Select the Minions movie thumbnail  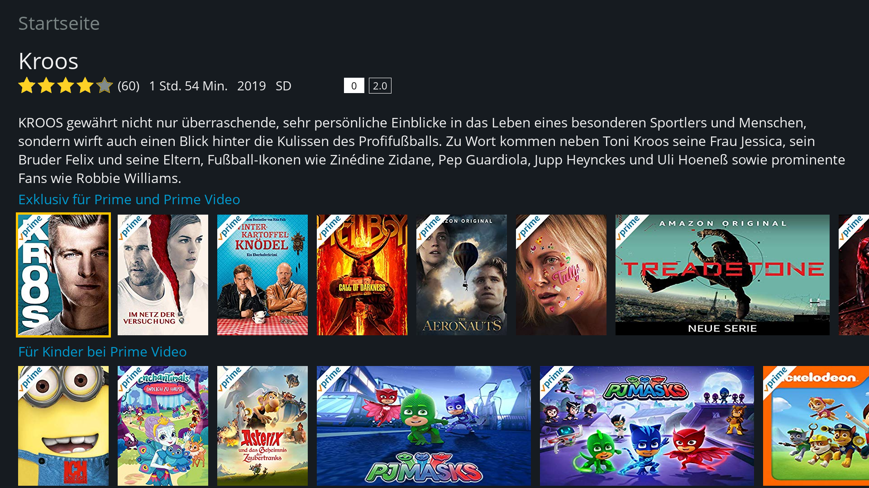tap(63, 426)
